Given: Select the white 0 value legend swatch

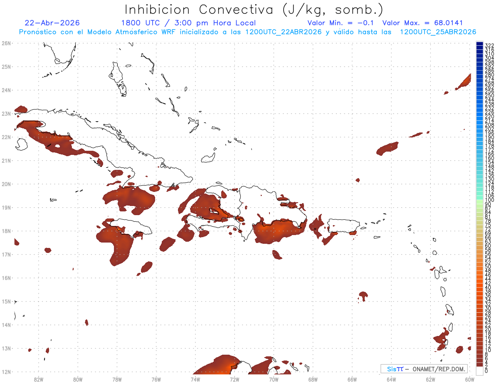Looking at the screenshot, I should (479, 371).
